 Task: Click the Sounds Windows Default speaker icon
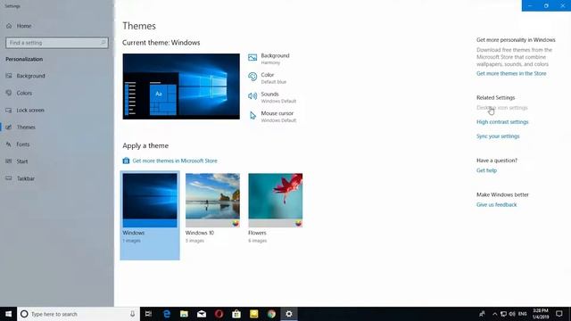(252, 96)
